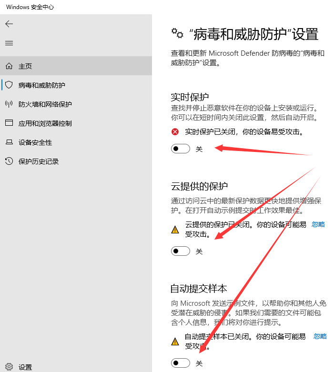This screenshot has width=334, height=372.
Task: Switch on the 自动提交样本 toggle
Action: point(181,363)
